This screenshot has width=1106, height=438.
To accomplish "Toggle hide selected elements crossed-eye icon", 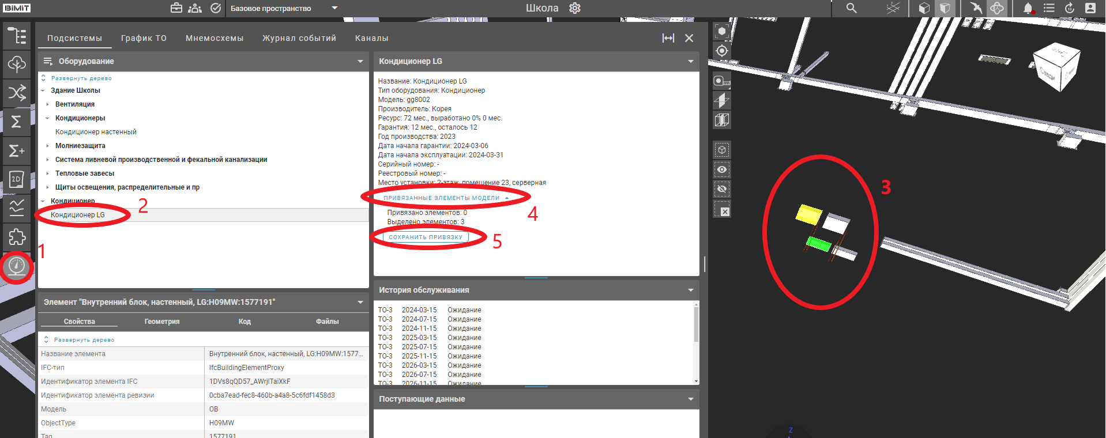I will pos(721,189).
